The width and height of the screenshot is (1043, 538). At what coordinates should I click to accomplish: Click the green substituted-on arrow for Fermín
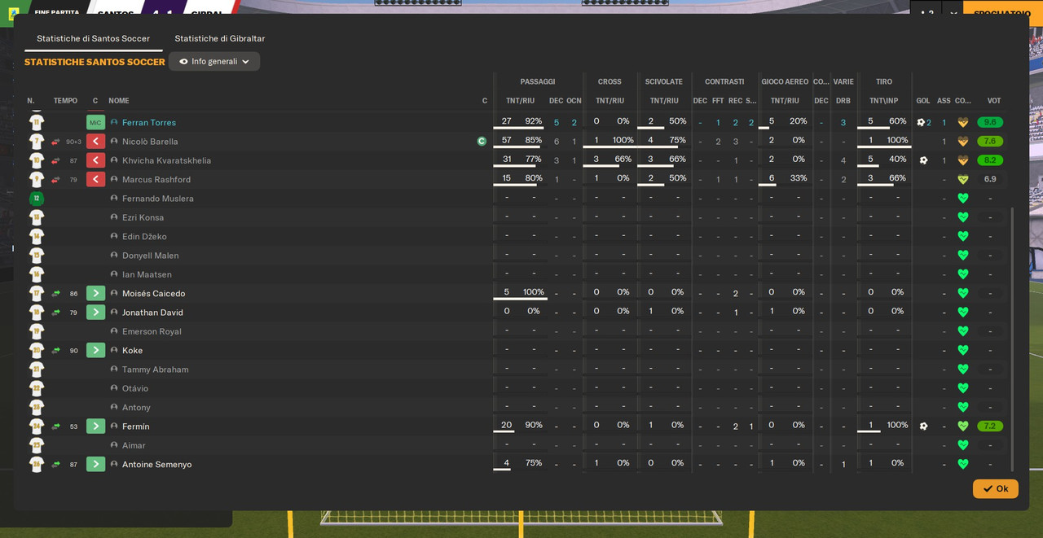pos(95,426)
